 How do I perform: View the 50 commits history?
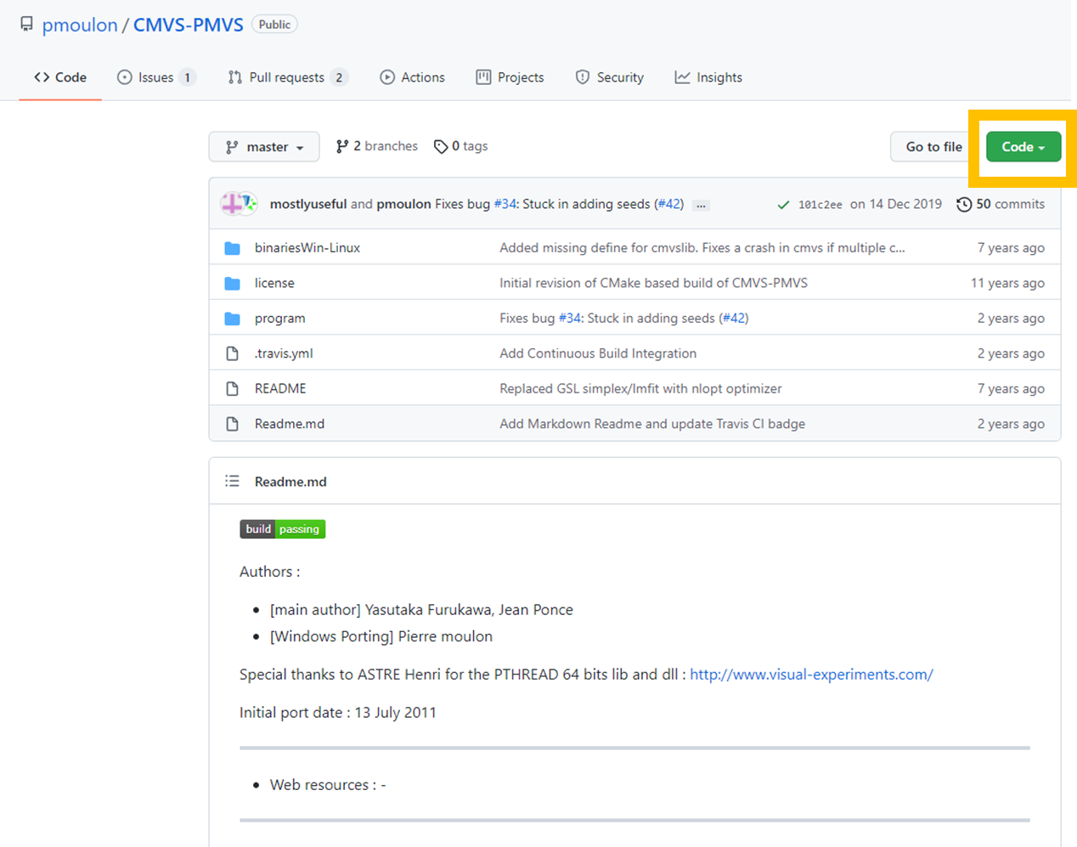point(1001,204)
